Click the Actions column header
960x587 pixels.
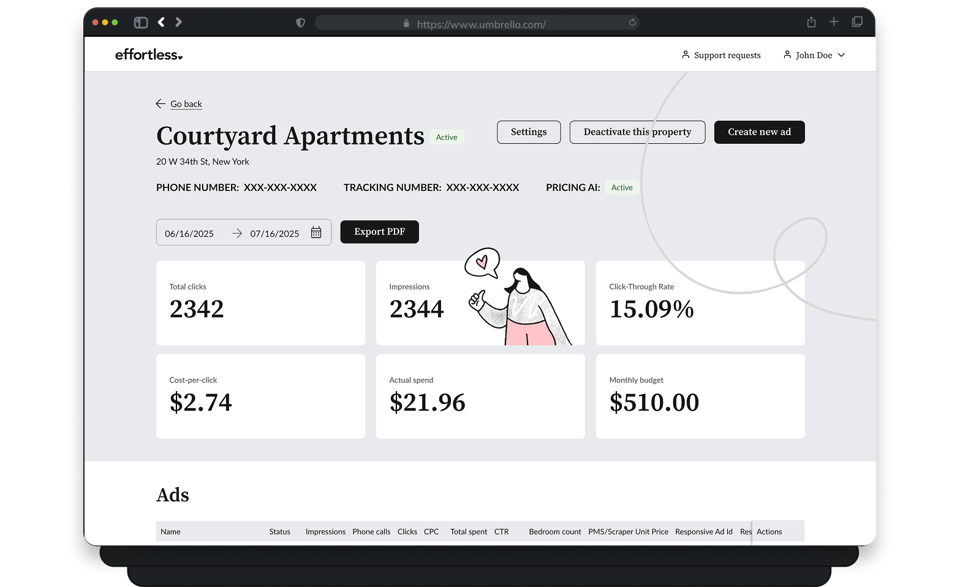[769, 532]
